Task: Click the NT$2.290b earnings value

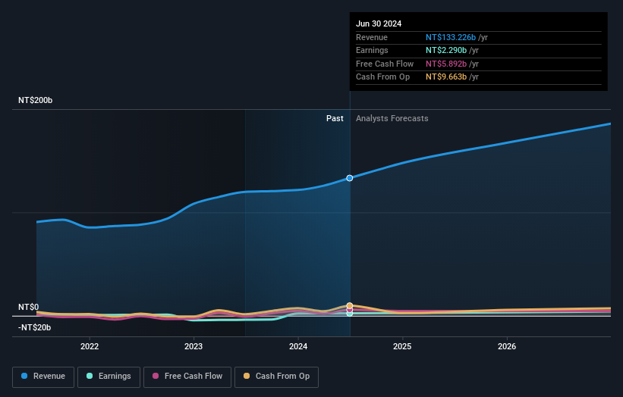Action: pyautogui.click(x=446, y=50)
